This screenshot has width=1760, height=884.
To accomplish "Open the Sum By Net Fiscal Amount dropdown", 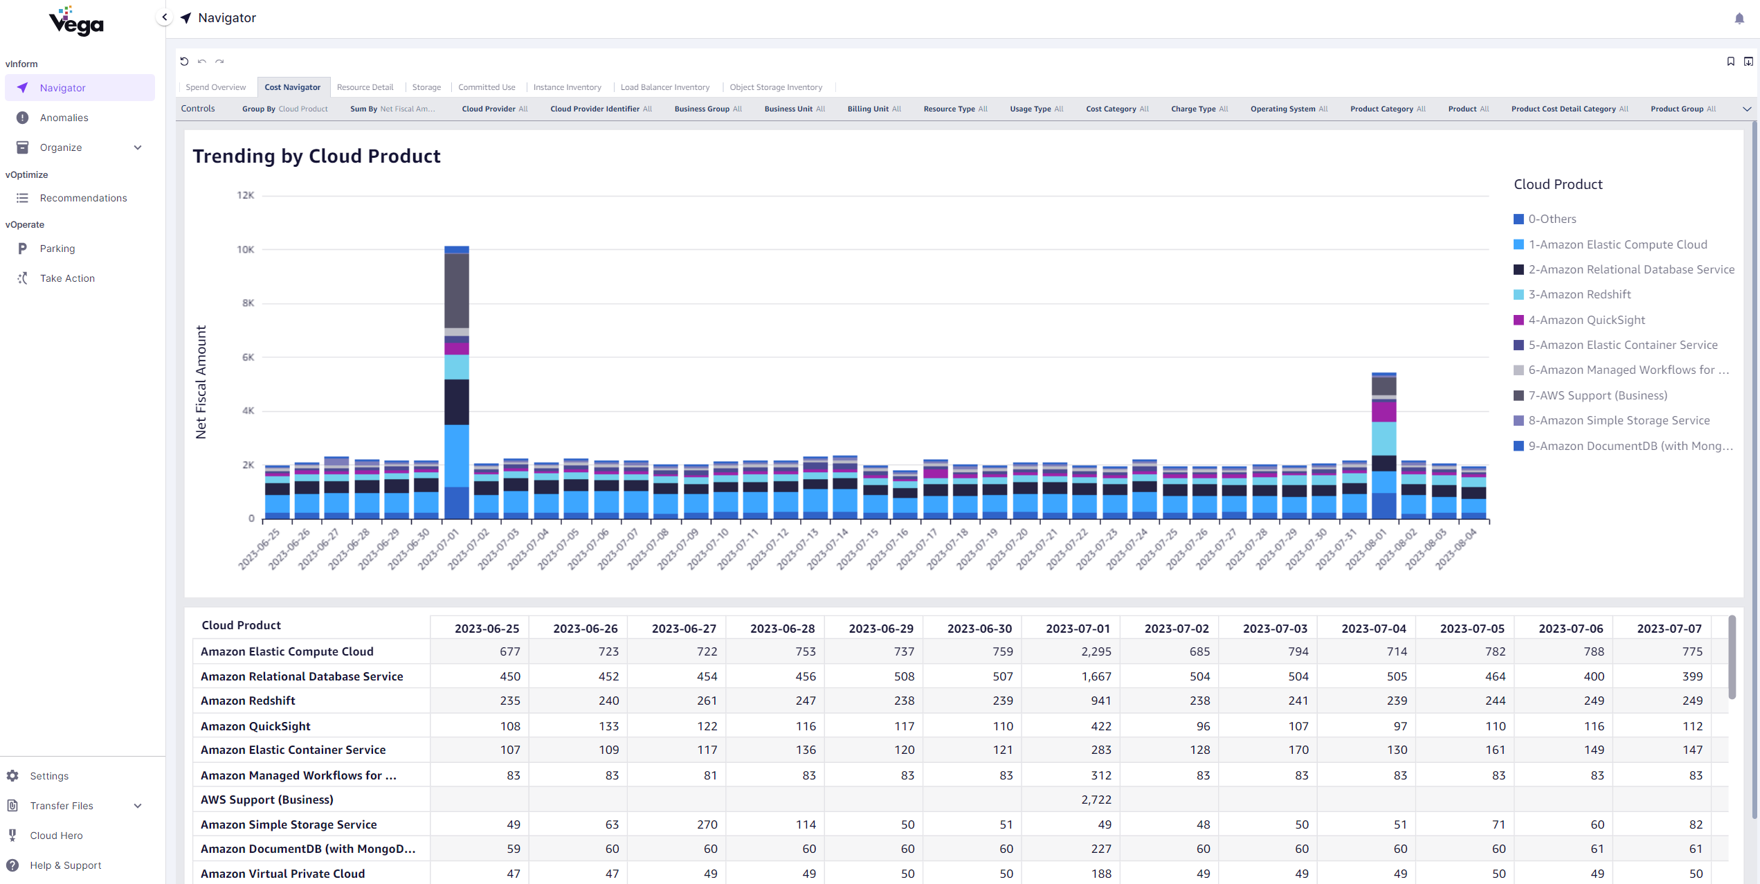I will [x=392, y=109].
